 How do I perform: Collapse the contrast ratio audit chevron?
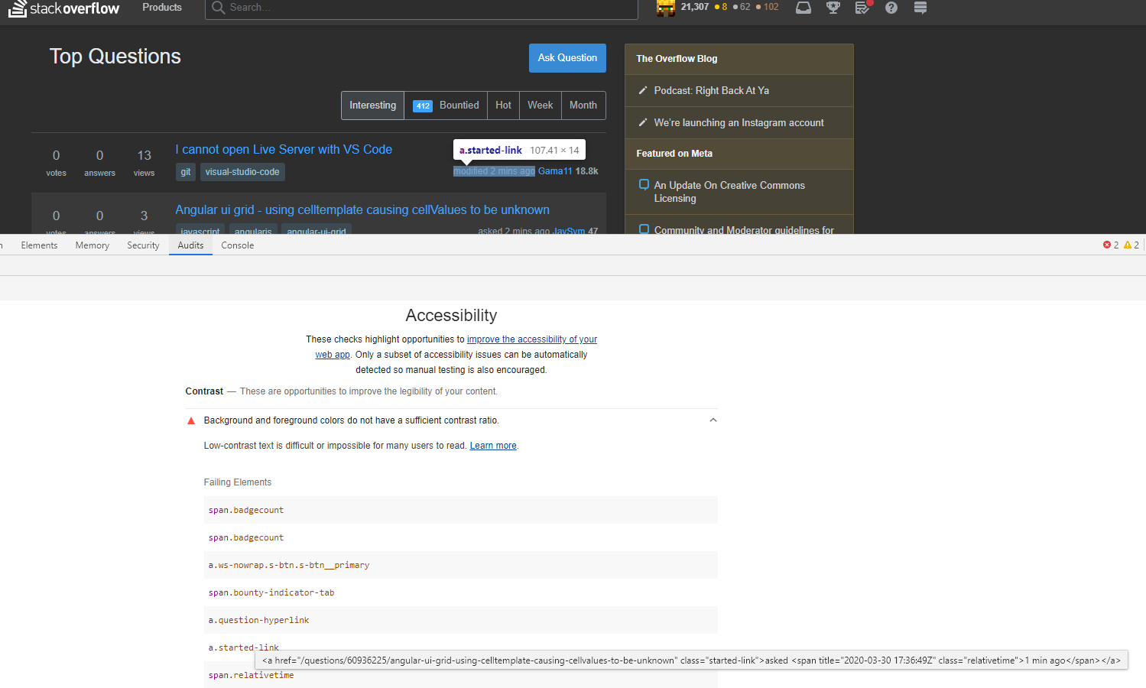tap(713, 420)
